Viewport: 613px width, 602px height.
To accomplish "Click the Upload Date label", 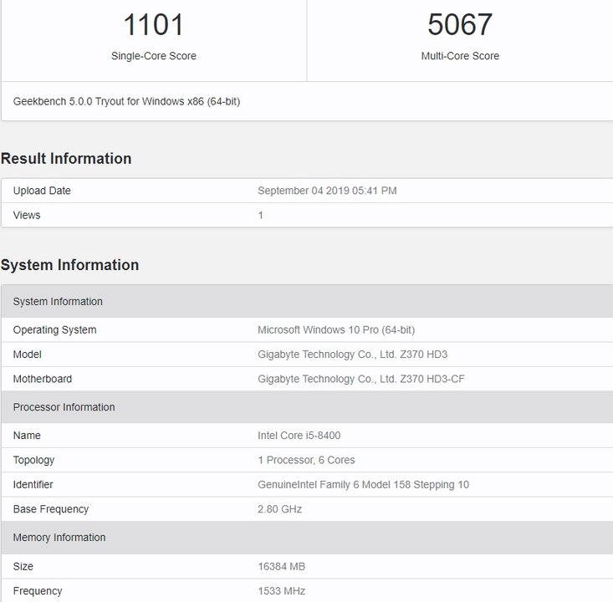I will tap(42, 191).
